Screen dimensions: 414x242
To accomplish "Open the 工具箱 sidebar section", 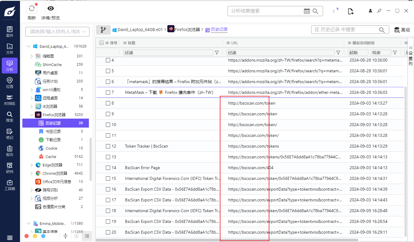I will pos(10,185).
